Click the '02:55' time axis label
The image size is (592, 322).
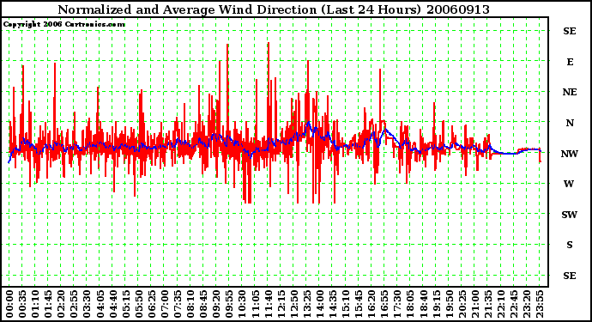click(74, 304)
